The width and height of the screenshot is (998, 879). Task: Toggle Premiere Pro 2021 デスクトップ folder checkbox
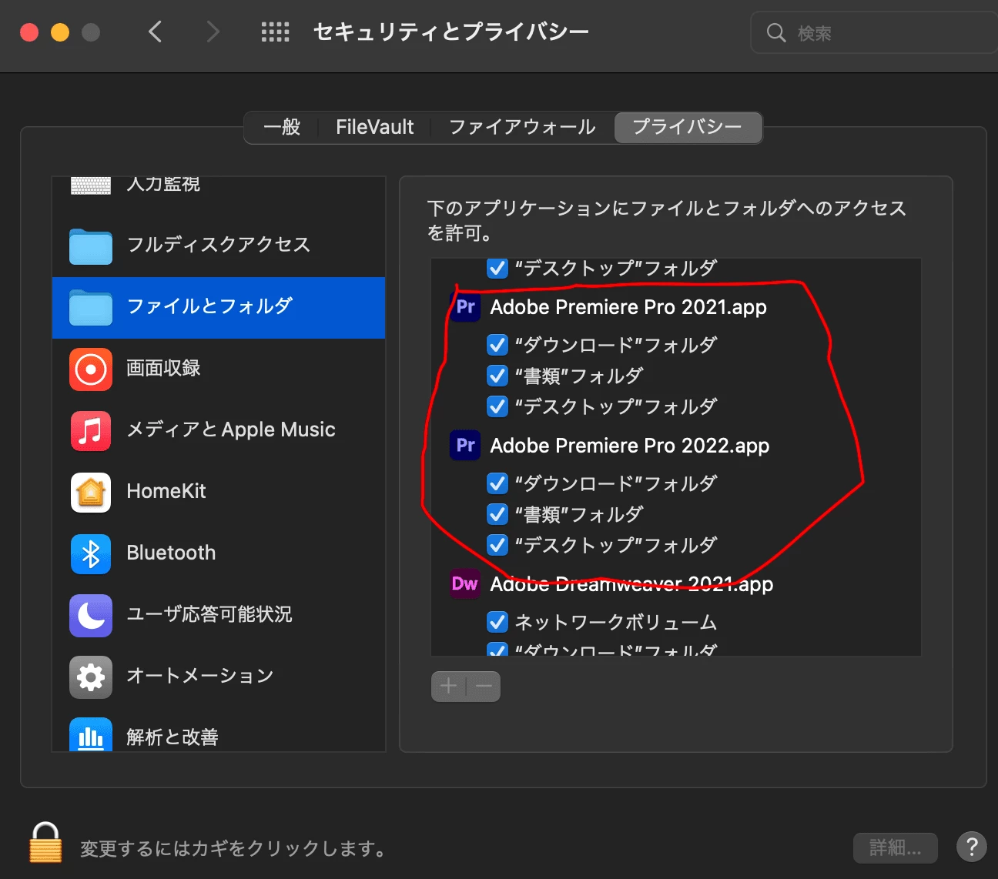pos(497,406)
